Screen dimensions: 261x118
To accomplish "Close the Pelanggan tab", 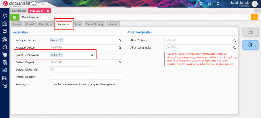I will click(48, 11).
